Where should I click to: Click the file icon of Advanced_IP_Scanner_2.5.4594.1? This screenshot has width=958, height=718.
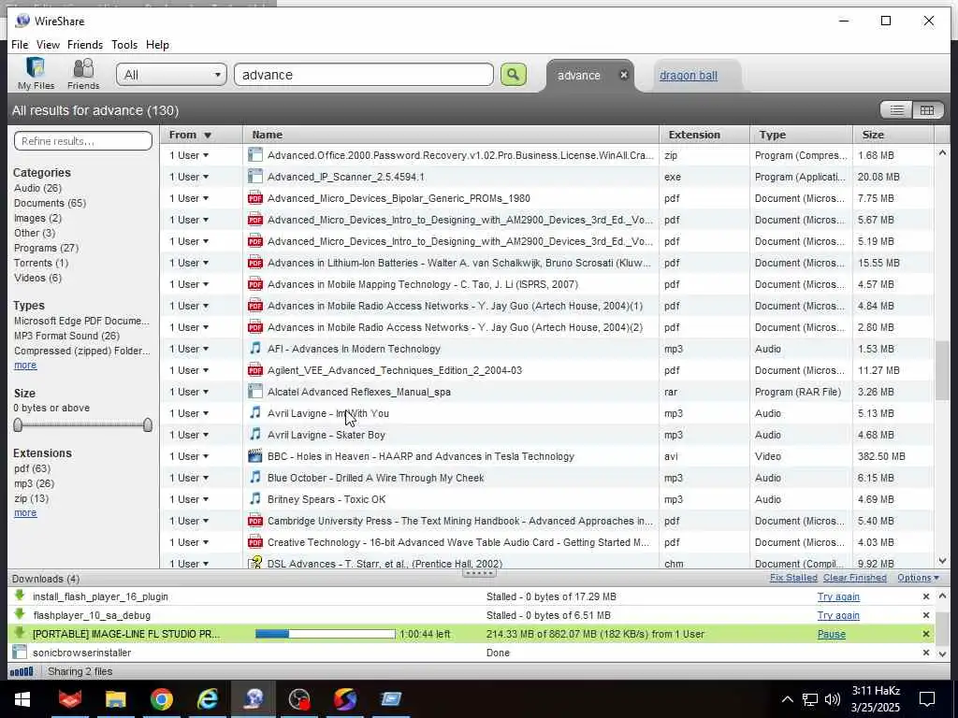pyautogui.click(x=254, y=177)
